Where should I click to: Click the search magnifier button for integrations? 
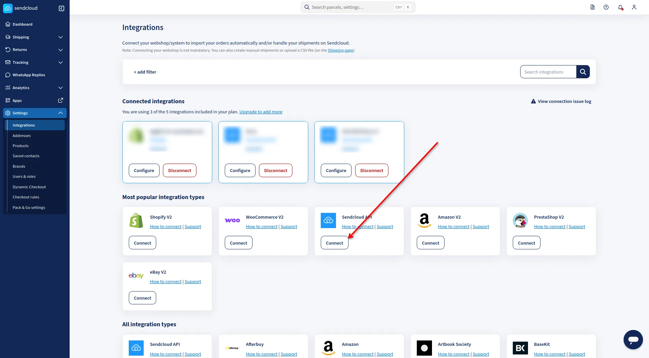point(583,72)
